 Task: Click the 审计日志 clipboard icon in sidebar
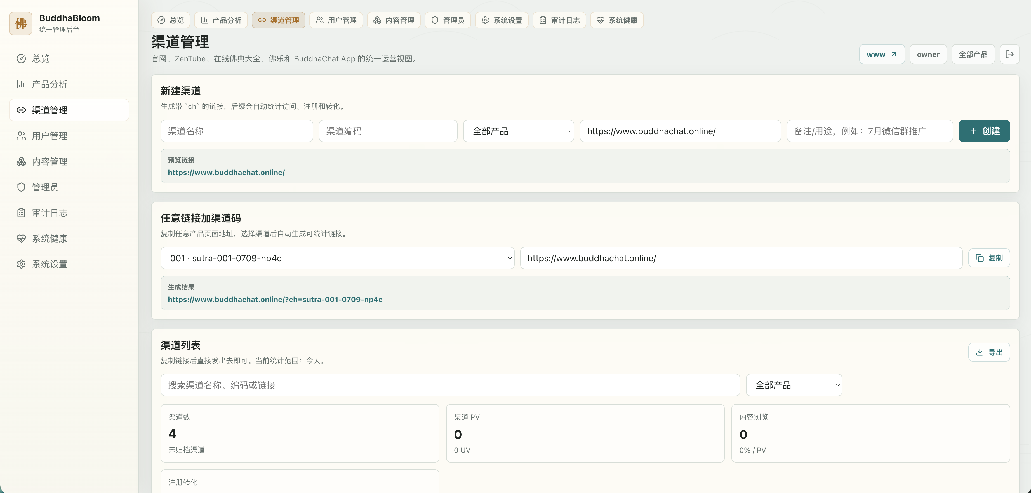coord(21,213)
